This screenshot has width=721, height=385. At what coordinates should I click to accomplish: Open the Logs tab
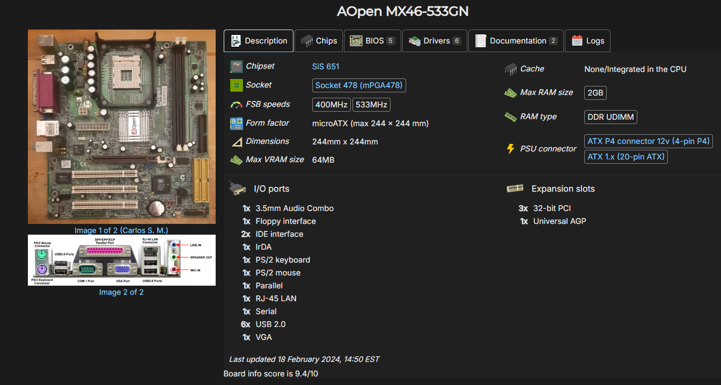click(x=587, y=41)
